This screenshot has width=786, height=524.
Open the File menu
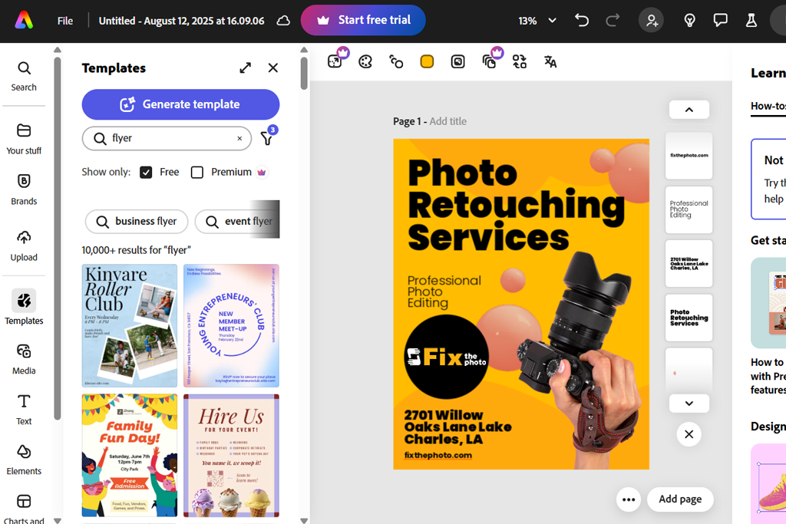click(x=64, y=21)
